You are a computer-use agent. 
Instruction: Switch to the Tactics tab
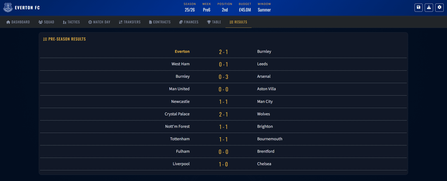tap(71, 22)
